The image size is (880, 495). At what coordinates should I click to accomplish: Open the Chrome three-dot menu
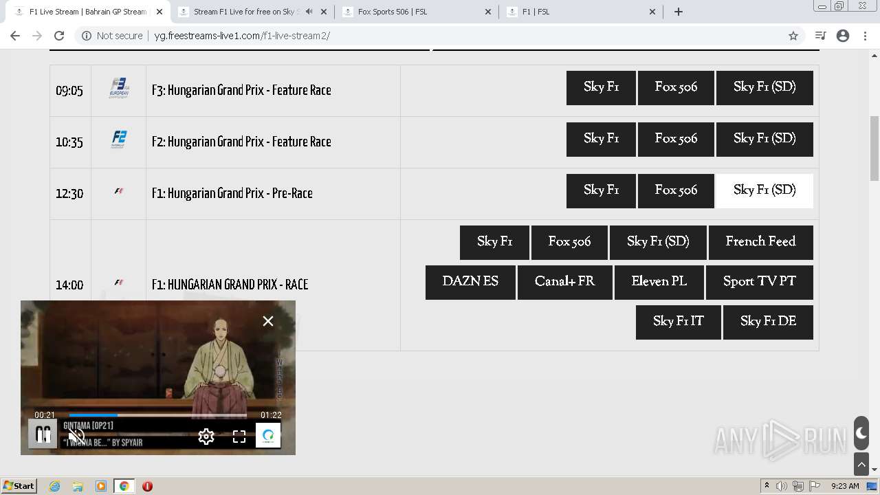pos(866,36)
